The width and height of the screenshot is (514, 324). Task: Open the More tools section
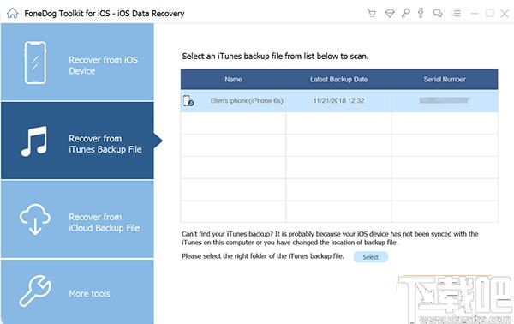pos(77,292)
